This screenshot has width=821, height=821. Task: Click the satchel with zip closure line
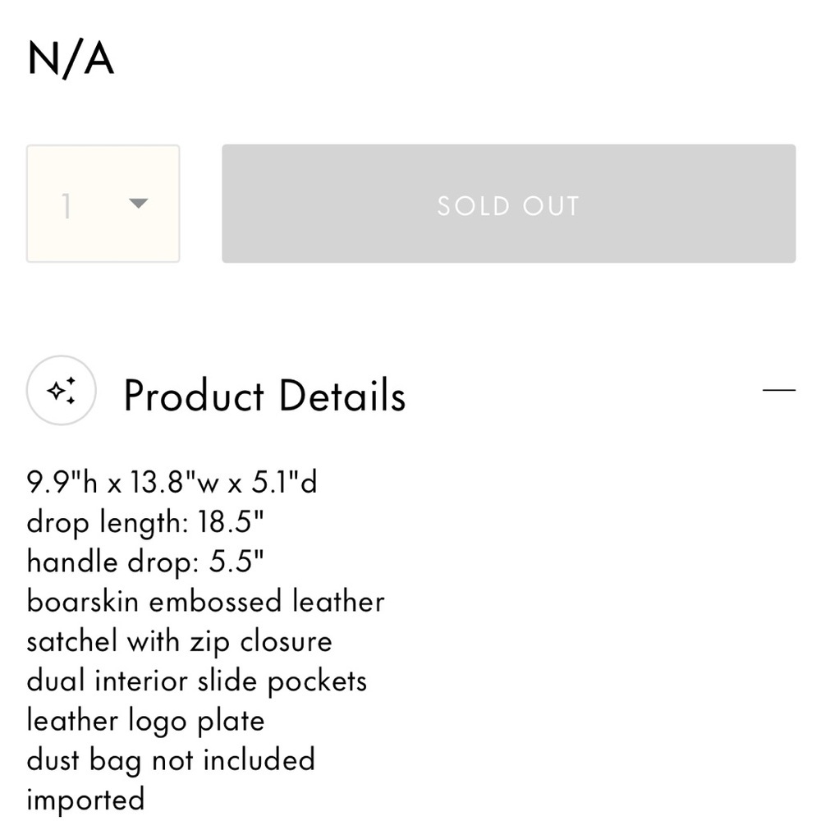click(x=179, y=641)
